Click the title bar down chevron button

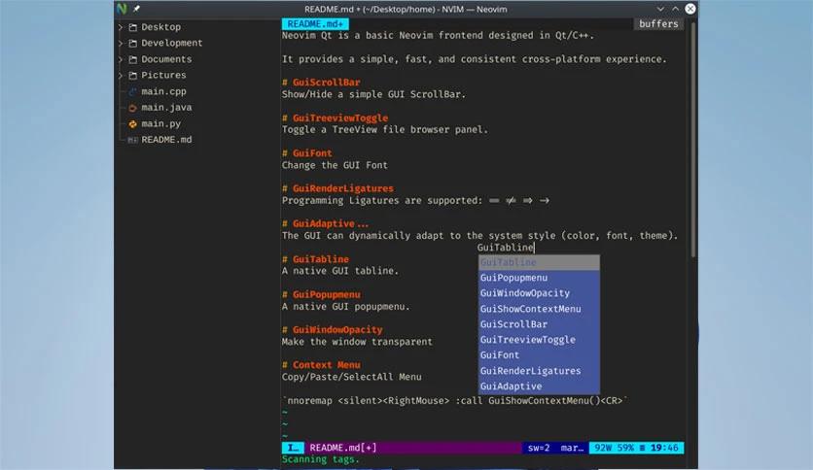pyautogui.click(x=660, y=9)
